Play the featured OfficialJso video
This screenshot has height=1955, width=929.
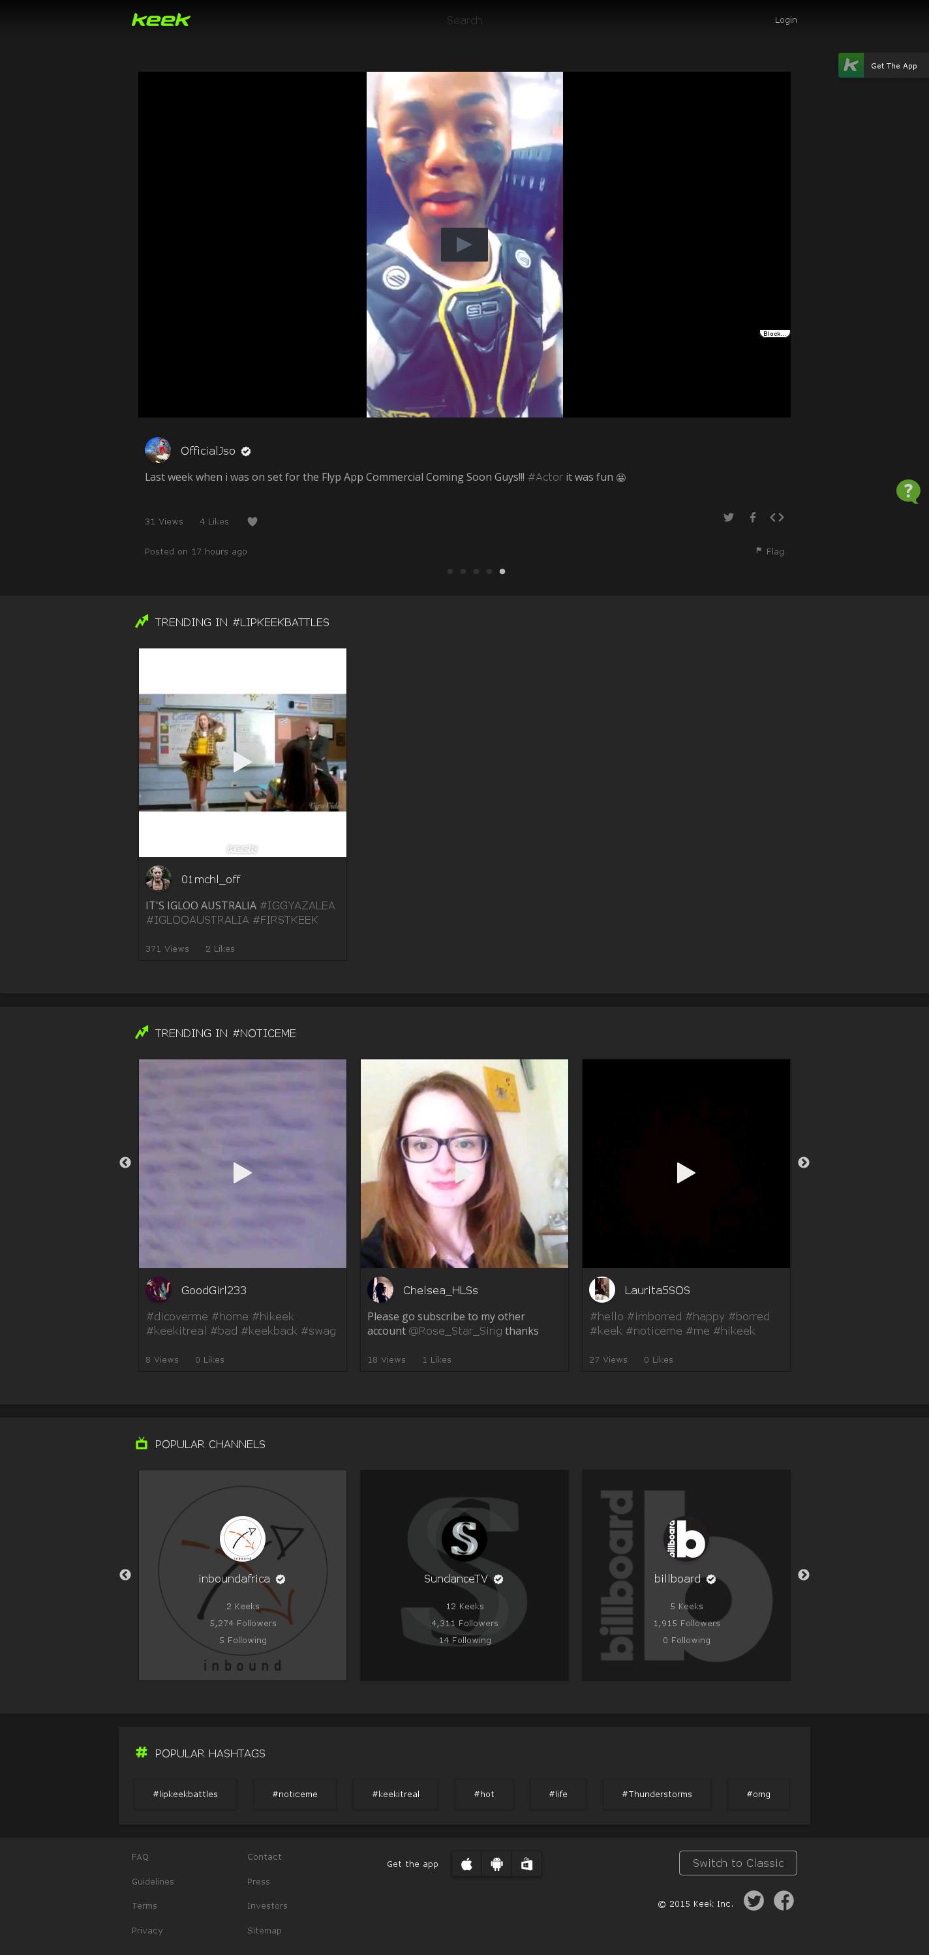pos(464,245)
